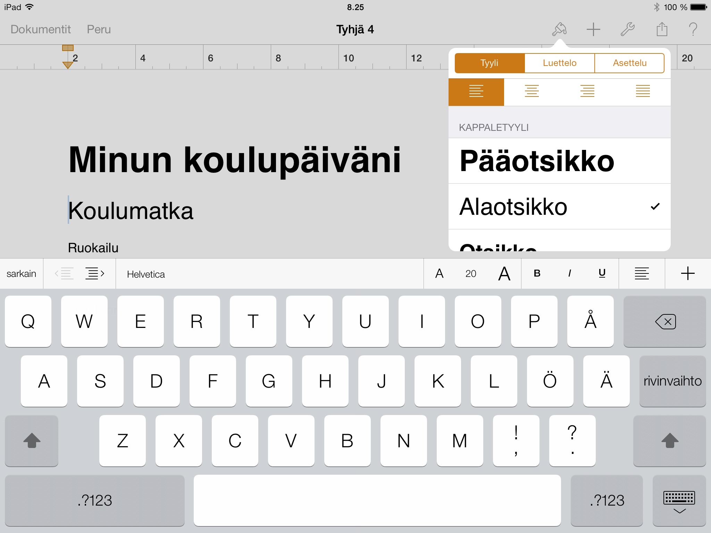Open the format paintbrush icon
Screen dimensions: 711x533
coord(559,29)
